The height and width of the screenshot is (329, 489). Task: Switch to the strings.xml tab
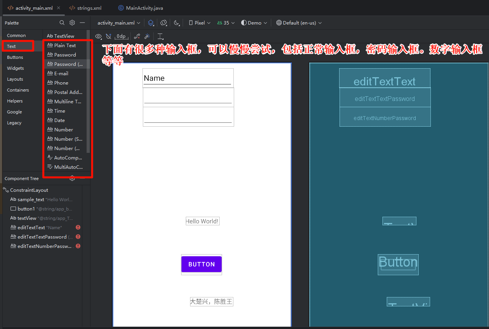85,8
